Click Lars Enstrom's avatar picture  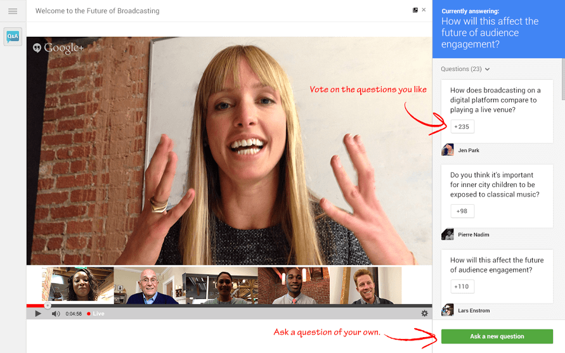[x=448, y=311]
